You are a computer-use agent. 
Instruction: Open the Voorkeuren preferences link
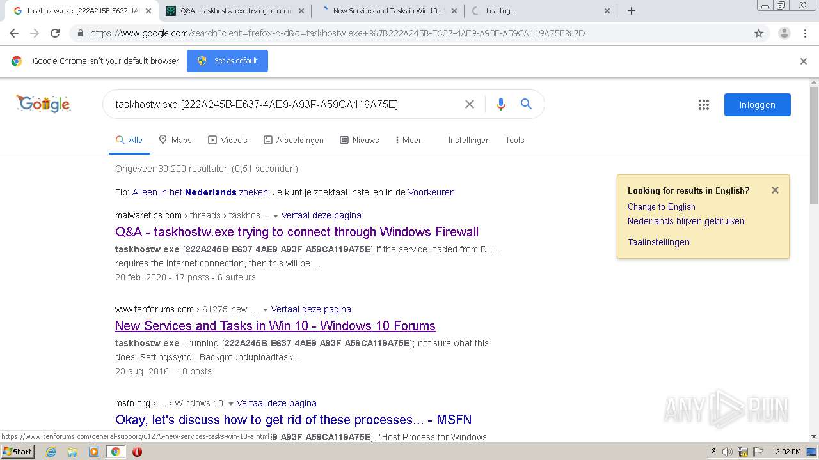click(431, 192)
